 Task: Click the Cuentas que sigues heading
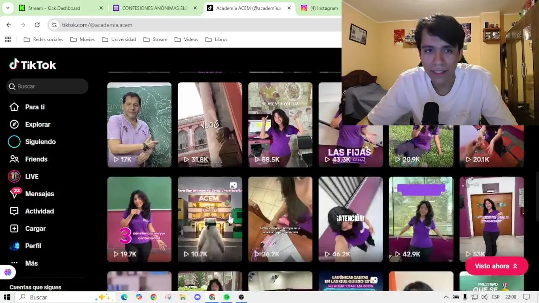(35, 287)
